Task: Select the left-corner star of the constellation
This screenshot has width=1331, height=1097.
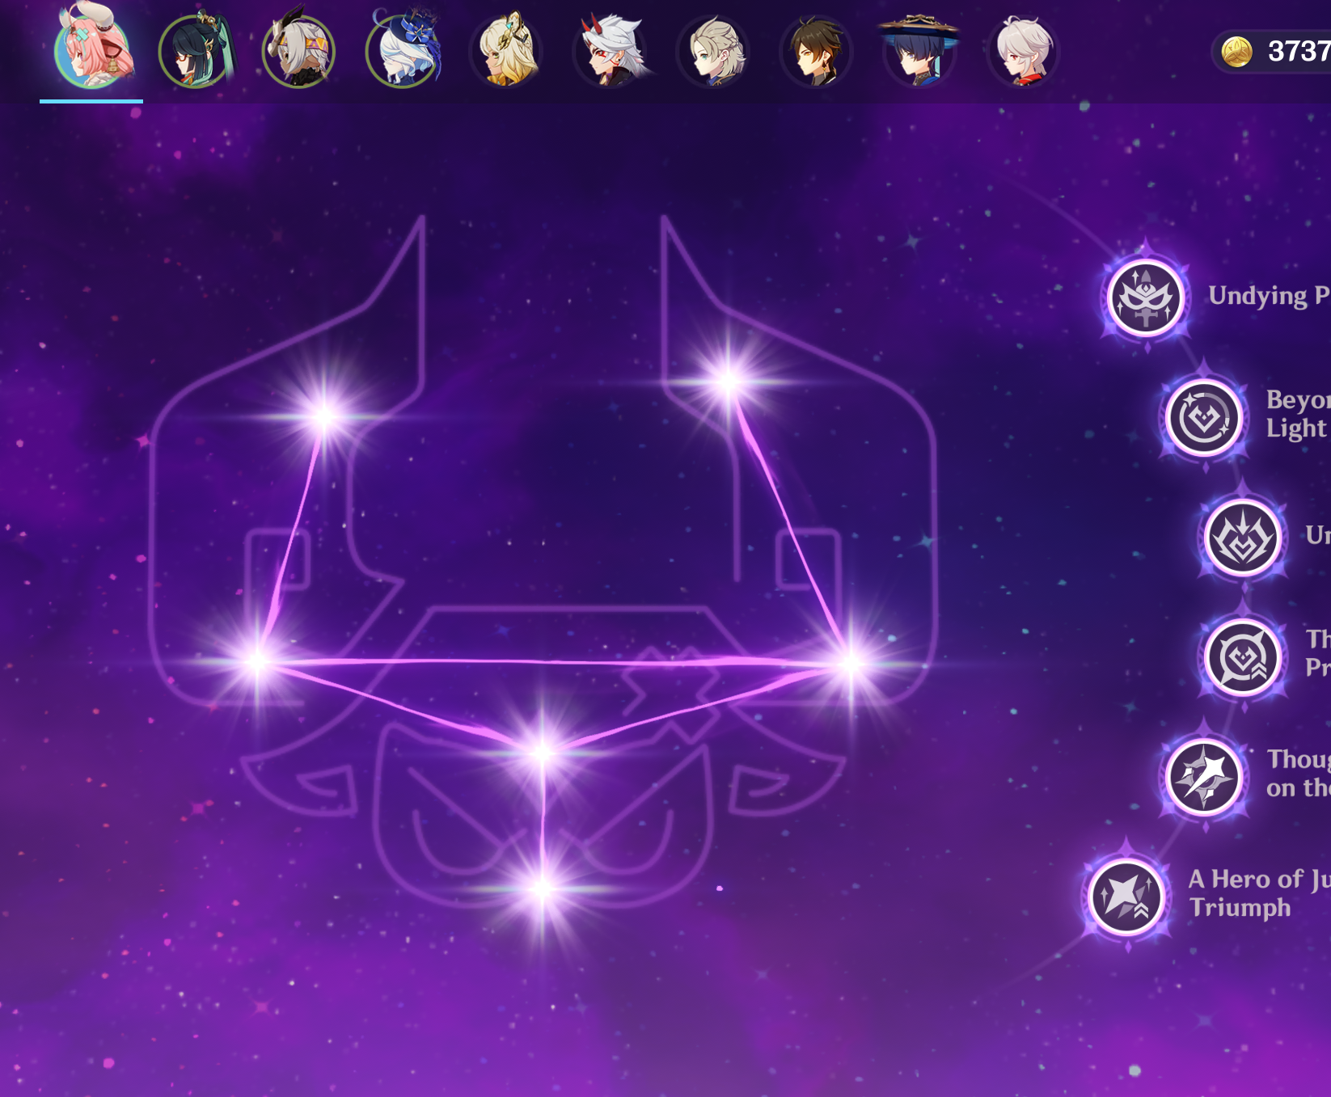Action: click(x=257, y=661)
